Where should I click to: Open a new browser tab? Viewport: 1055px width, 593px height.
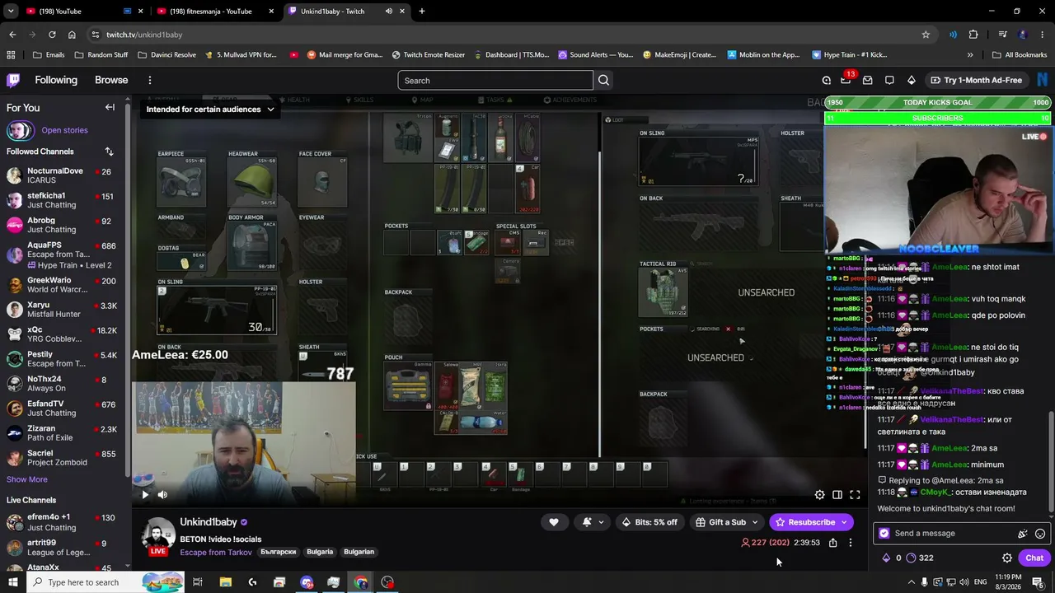tap(422, 12)
